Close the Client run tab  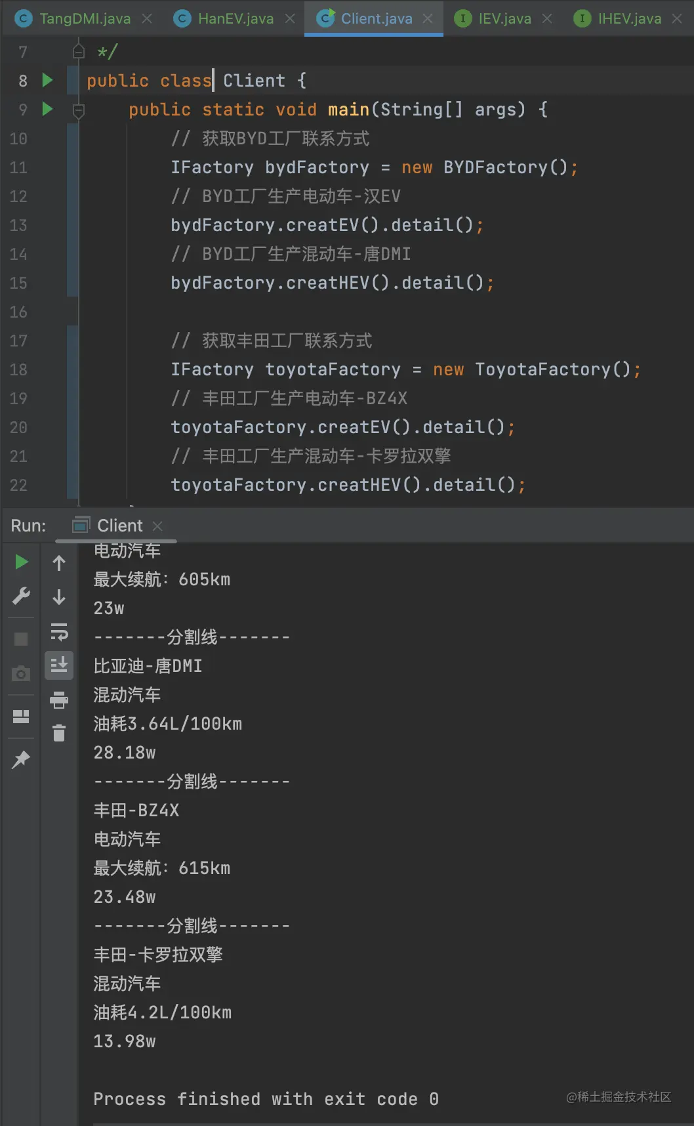[157, 526]
